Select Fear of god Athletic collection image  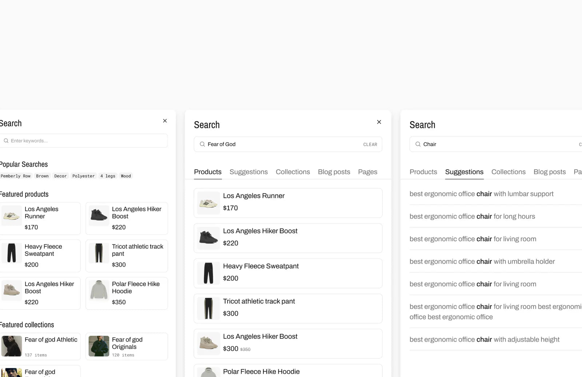click(x=12, y=346)
